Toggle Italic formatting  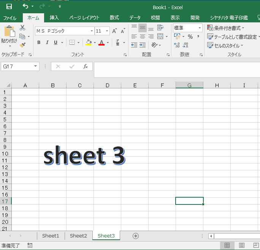point(47,42)
